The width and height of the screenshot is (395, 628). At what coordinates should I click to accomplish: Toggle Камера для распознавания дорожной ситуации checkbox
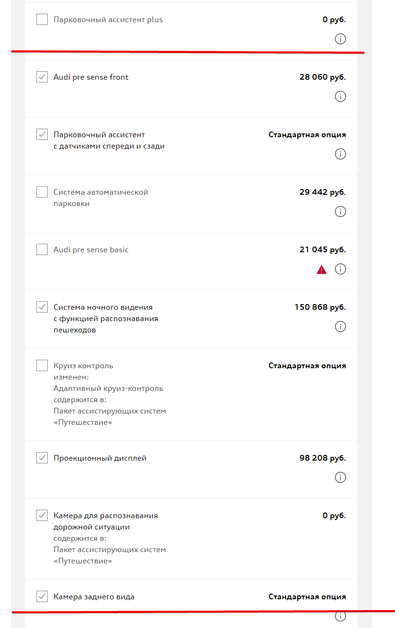pos(42,516)
